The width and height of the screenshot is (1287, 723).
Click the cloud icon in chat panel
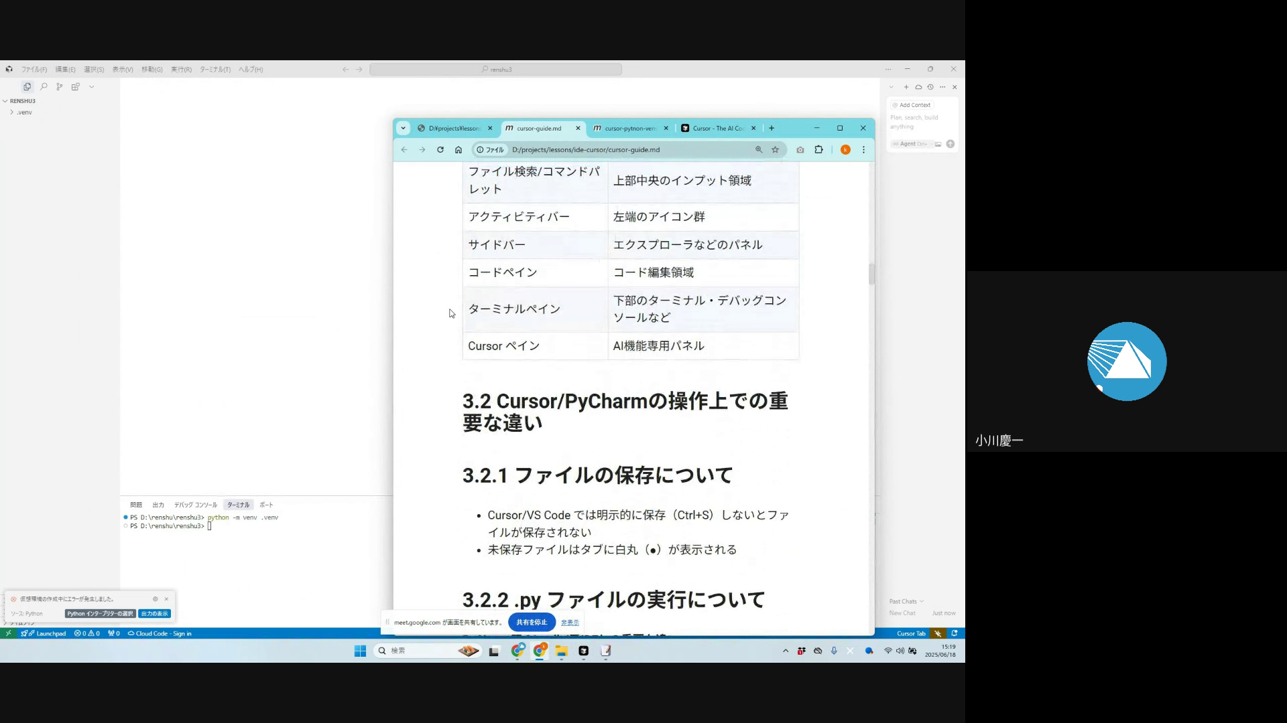coord(918,87)
